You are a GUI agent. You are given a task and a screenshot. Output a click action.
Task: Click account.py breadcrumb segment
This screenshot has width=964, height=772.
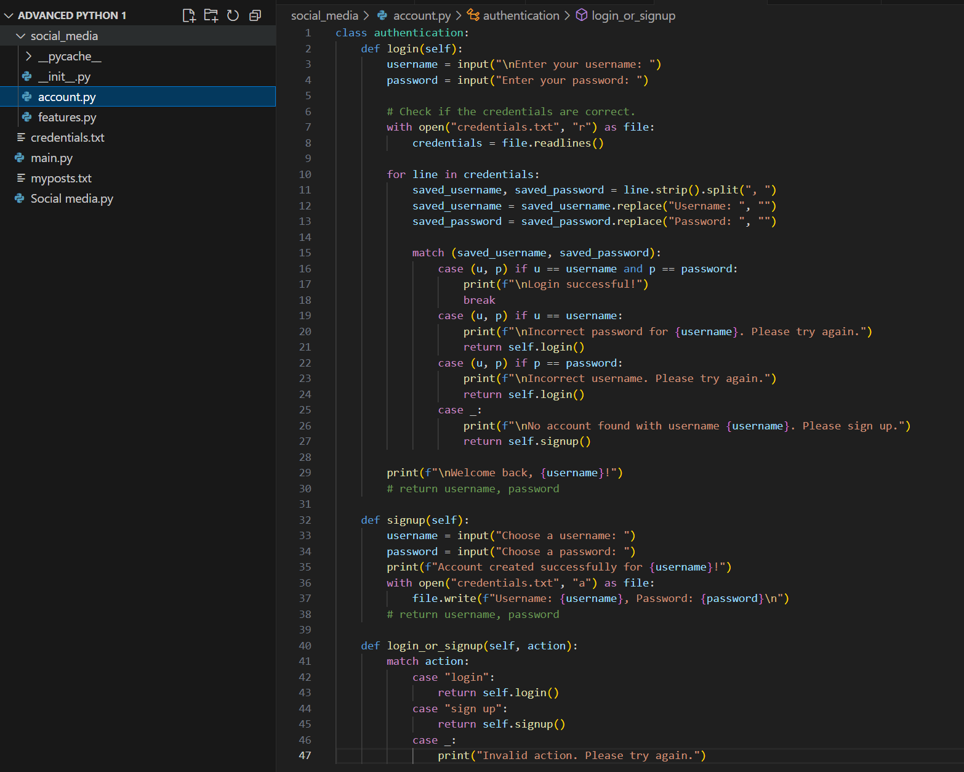[x=422, y=15]
